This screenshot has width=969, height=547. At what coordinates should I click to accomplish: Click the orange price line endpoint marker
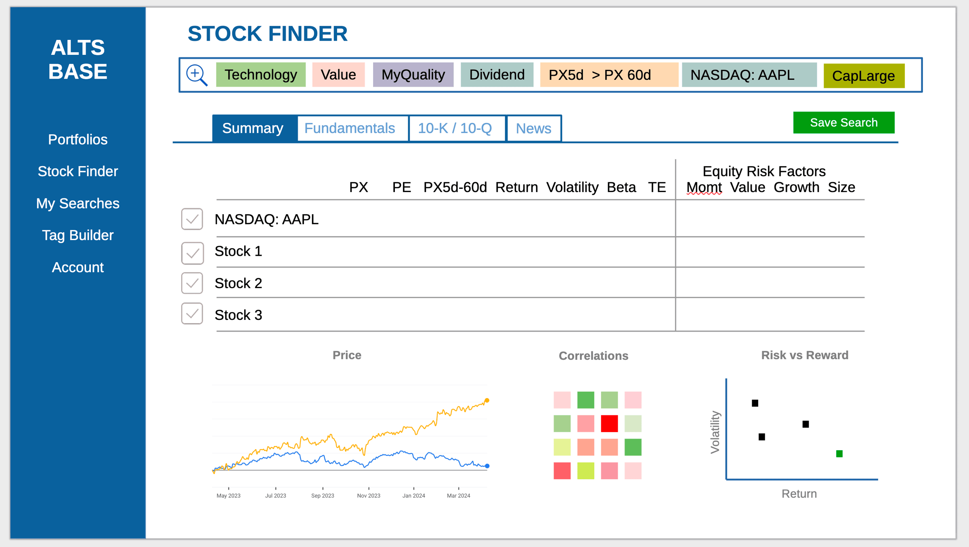[x=487, y=401]
